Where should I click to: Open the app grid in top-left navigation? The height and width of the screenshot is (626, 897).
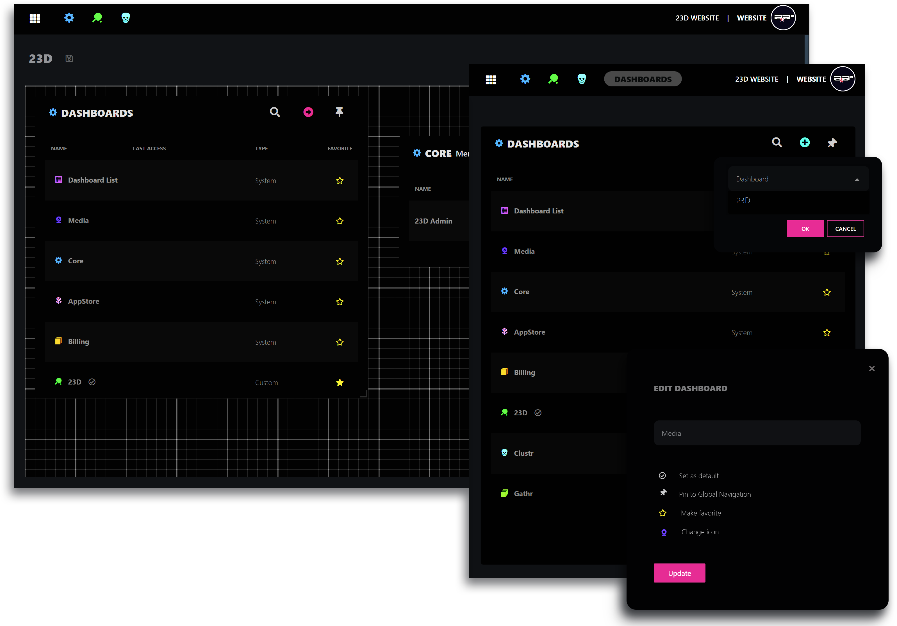tap(35, 18)
